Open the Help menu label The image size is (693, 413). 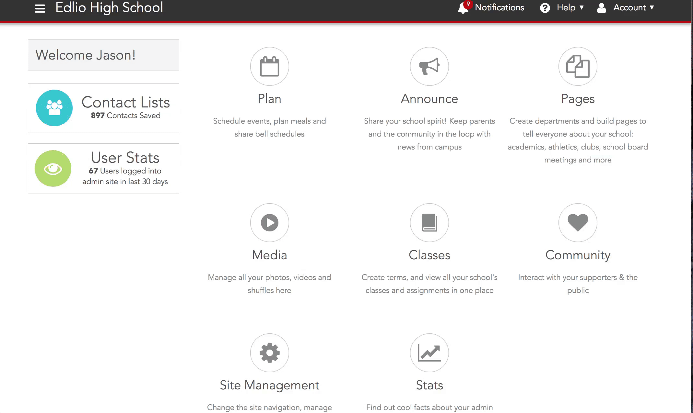click(x=566, y=7)
